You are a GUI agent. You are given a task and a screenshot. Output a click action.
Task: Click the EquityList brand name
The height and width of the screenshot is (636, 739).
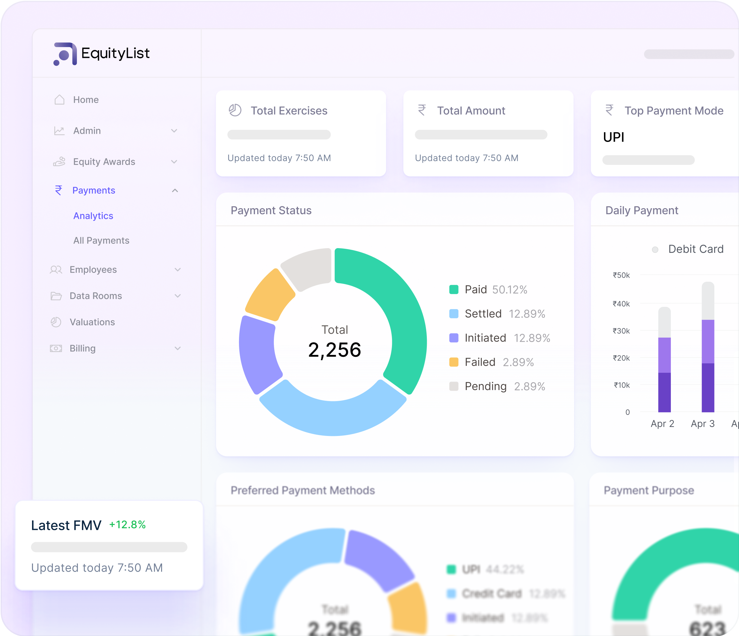pyautogui.click(x=116, y=53)
